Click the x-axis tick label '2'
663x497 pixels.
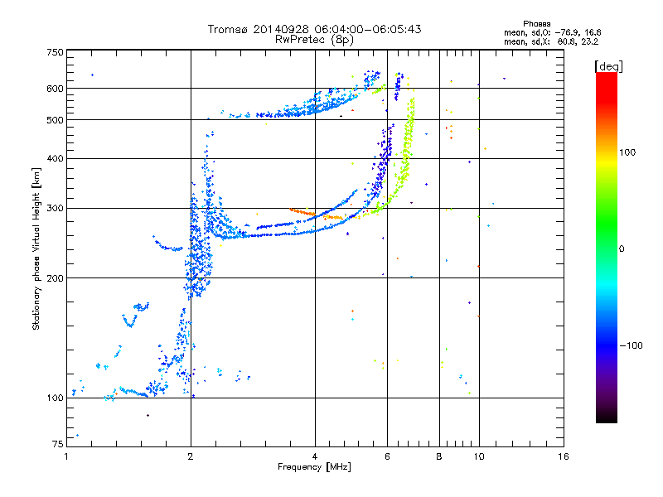pos(191,456)
